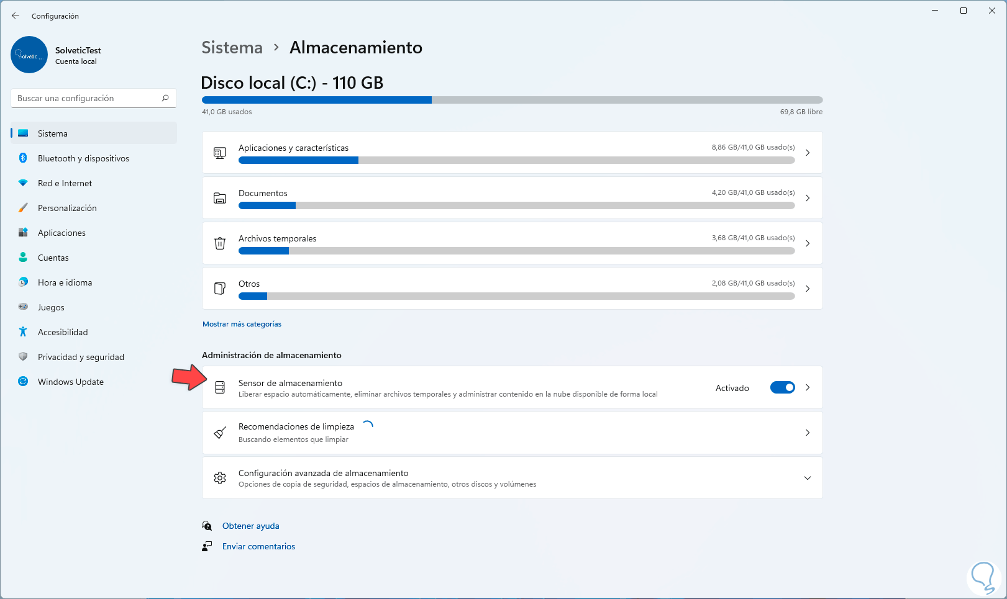
Task: Turn off the Sensor de almacenamiento toggle
Action: click(x=782, y=387)
